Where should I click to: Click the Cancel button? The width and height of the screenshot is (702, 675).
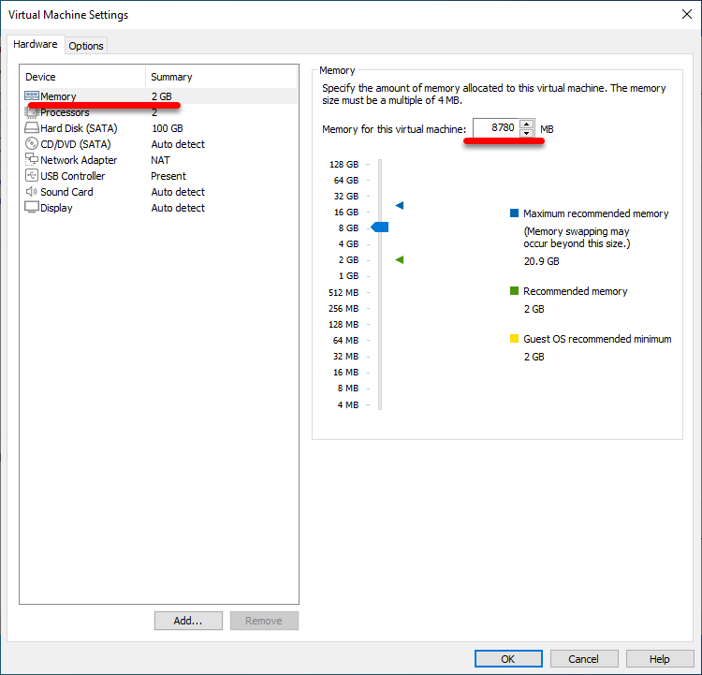(584, 659)
